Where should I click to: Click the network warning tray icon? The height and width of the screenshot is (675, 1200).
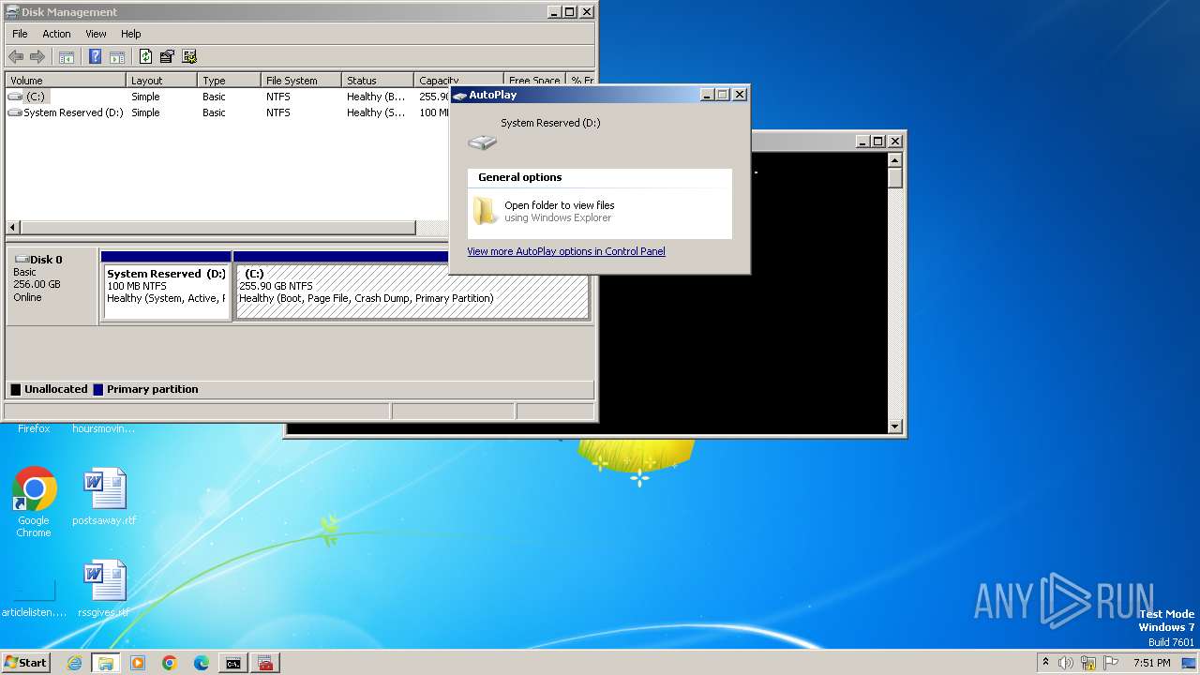click(1088, 663)
